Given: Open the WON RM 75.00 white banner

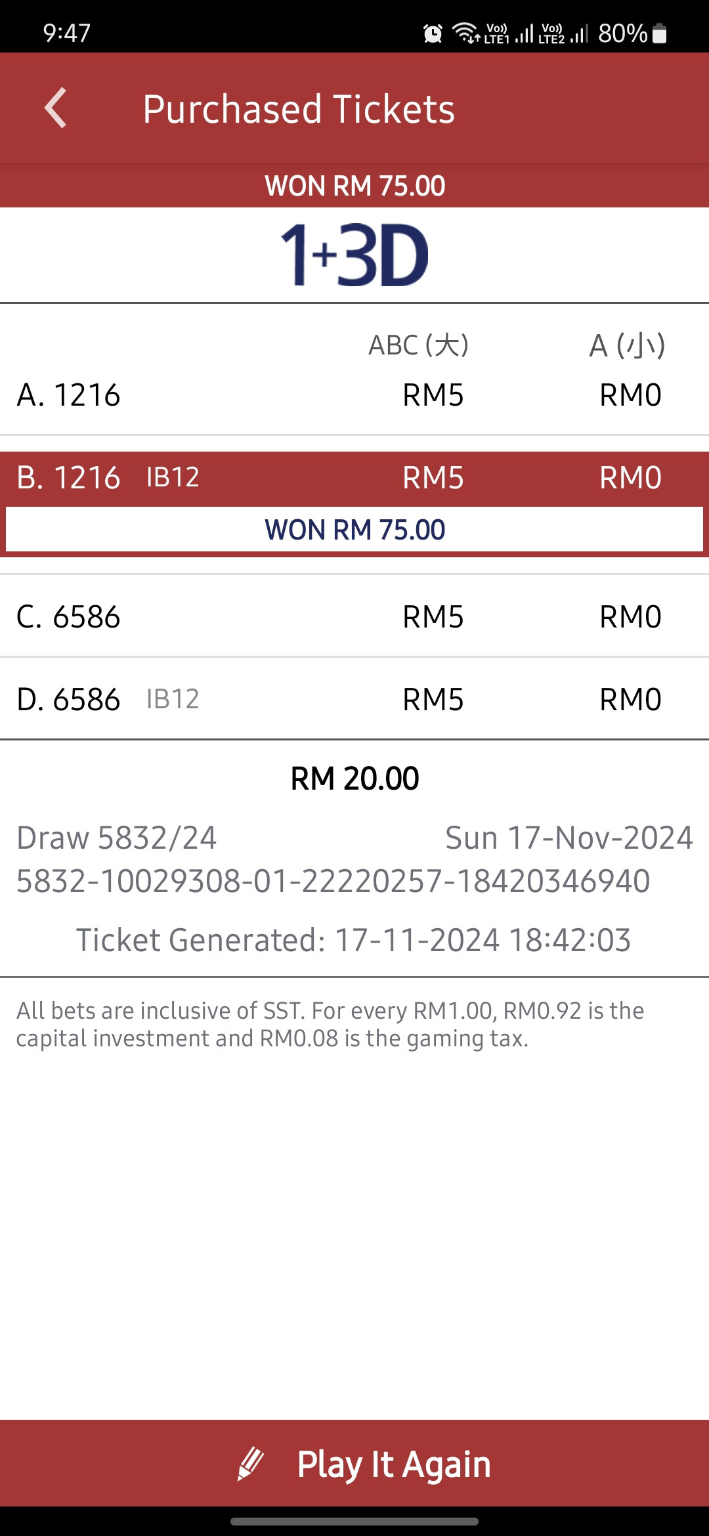Looking at the screenshot, I should tap(354, 529).
